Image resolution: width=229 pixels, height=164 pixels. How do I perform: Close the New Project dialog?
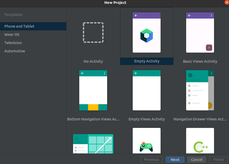pos(226,2)
